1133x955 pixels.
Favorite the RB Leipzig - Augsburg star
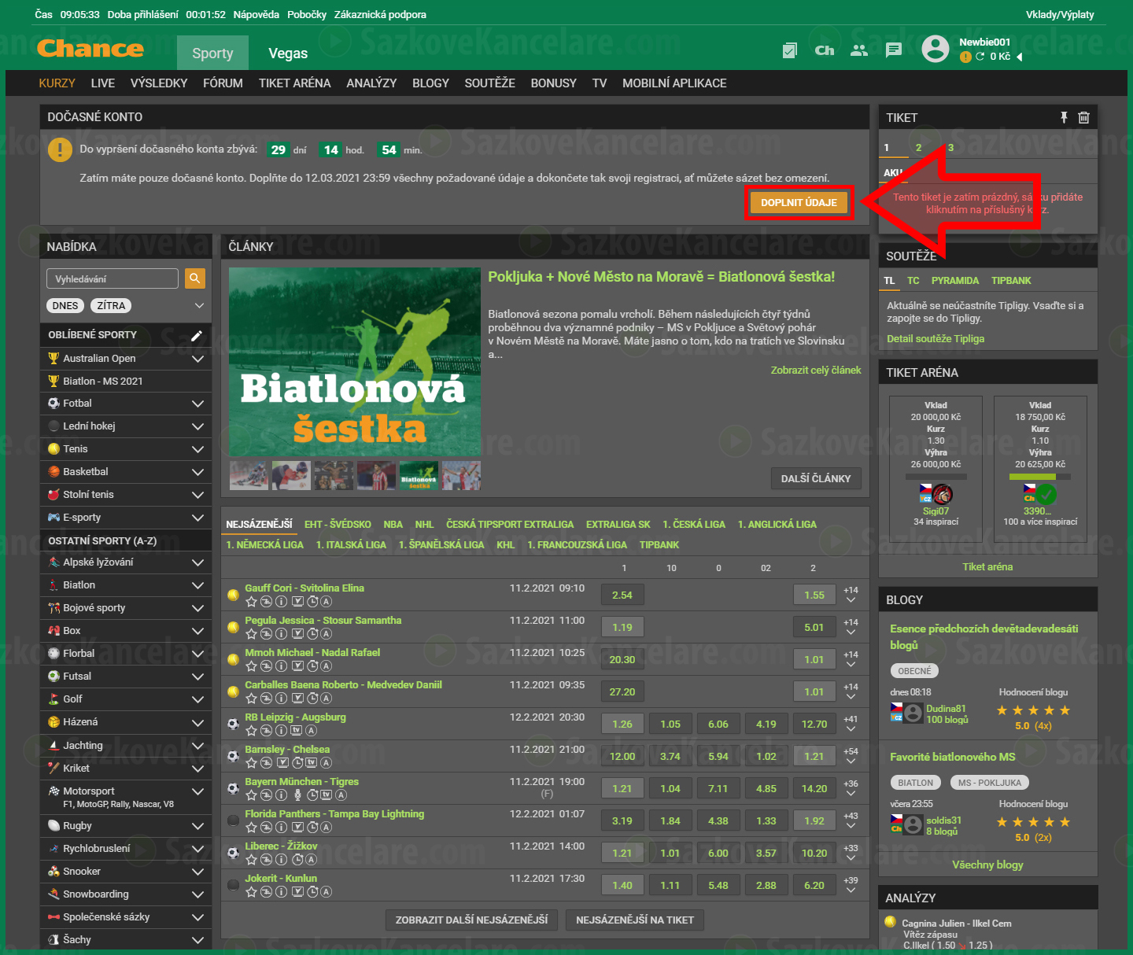tap(251, 731)
